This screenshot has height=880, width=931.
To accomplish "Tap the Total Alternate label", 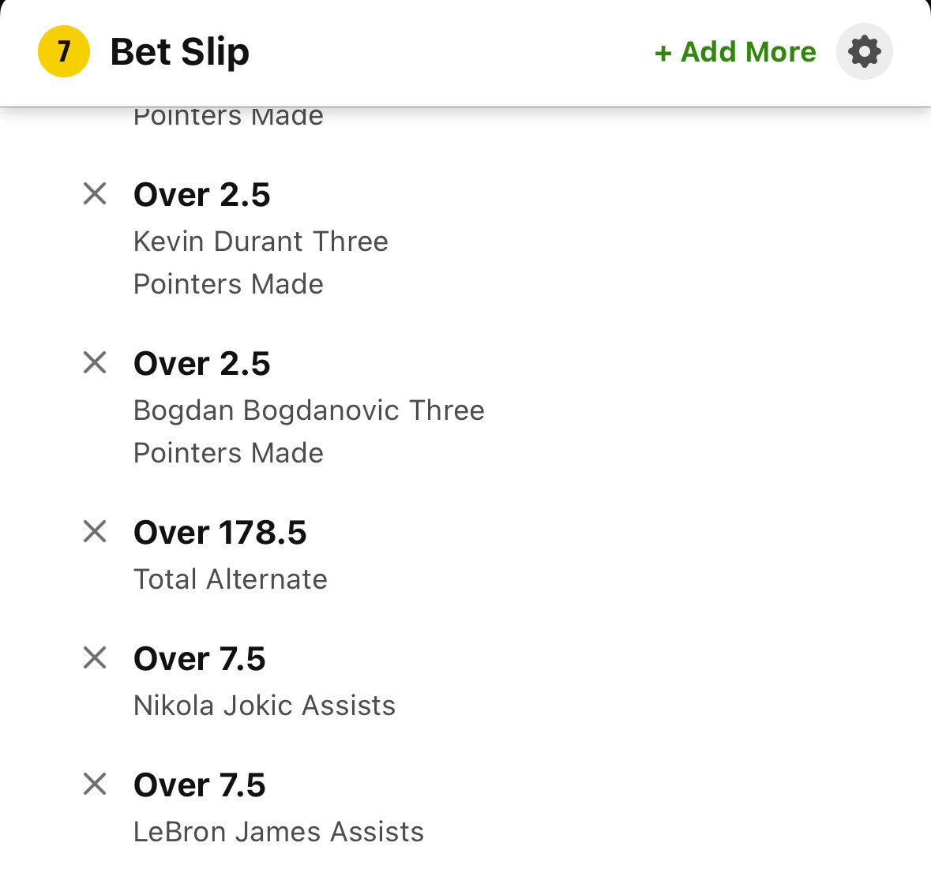I will click(x=230, y=579).
